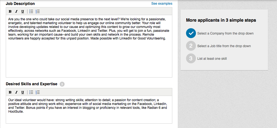
Task: Insert bulleted list in Desired Skills editor
Action: pos(31,92)
